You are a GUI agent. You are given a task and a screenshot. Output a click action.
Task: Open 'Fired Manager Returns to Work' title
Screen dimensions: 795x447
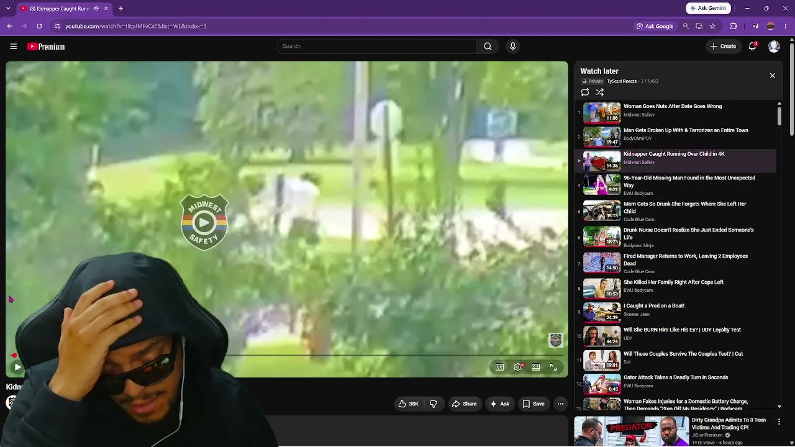(686, 260)
